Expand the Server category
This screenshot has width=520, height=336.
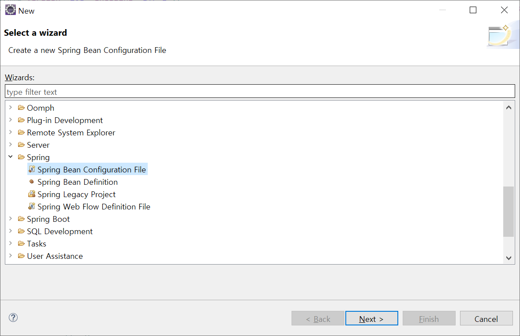[x=11, y=144]
